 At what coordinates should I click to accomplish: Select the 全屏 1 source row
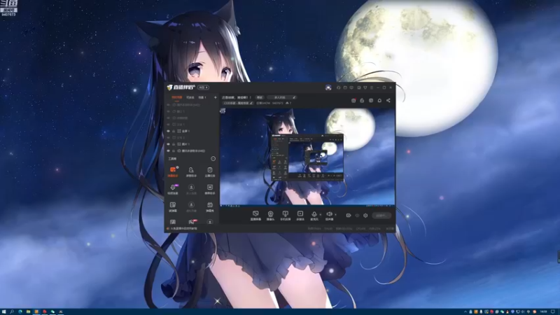coord(192,131)
